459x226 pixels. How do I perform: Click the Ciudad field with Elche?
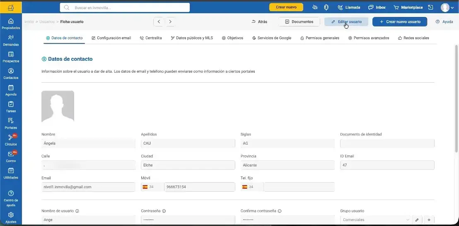(188, 165)
